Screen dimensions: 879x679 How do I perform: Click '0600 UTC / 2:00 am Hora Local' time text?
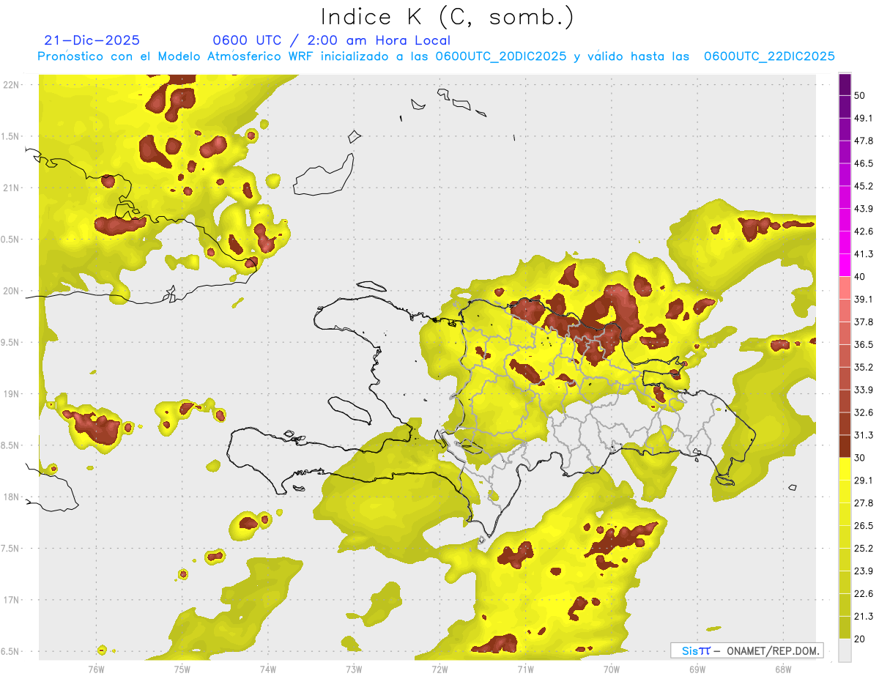point(331,40)
